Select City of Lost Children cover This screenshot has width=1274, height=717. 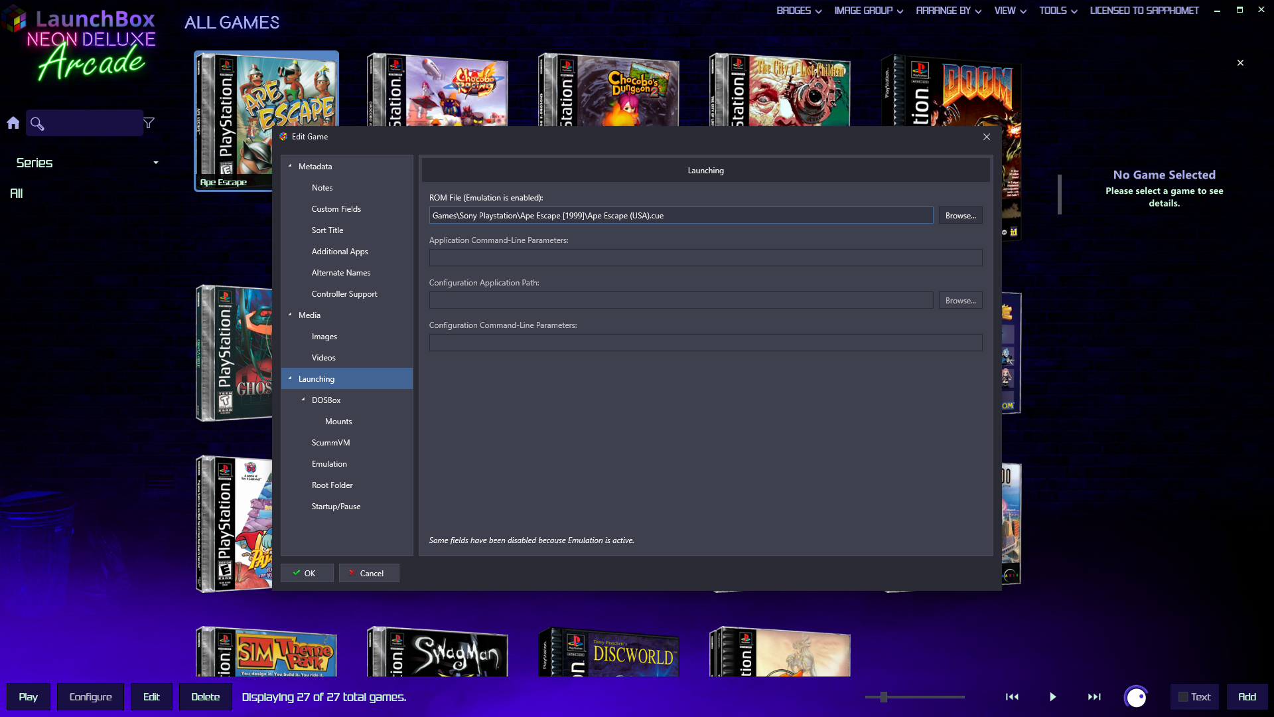pyautogui.click(x=780, y=90)
